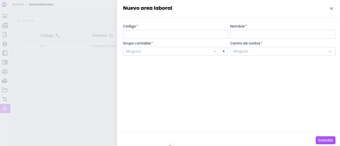This screenshot has width=340, height=146.
Task: Open the settings gear in sidebar
Action: [5, 108]
